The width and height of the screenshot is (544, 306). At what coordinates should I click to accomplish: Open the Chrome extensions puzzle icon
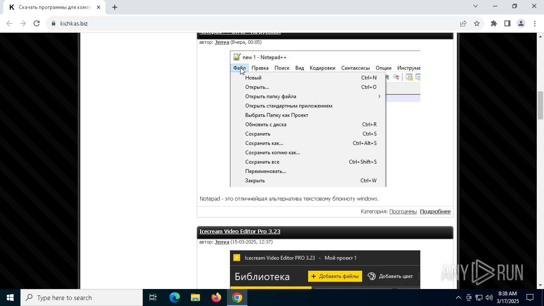[x=494, y=23]
